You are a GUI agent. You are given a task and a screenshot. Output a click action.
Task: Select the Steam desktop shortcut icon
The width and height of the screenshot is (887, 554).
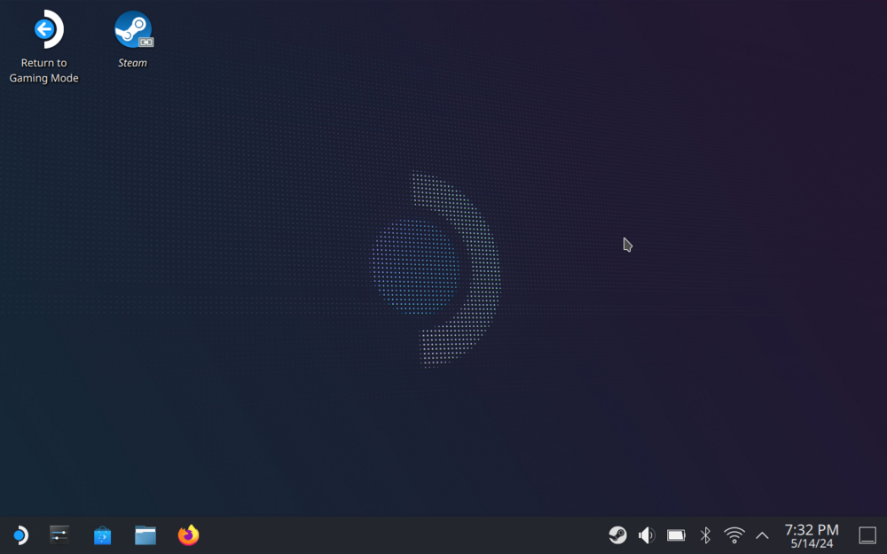click(x=133, y=30)
